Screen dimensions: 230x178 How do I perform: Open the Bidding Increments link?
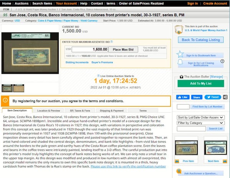coord(77,62)
